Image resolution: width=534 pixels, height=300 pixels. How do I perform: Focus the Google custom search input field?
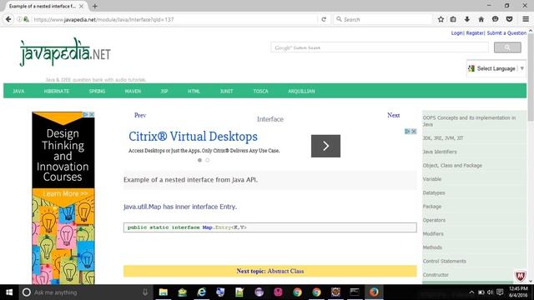tap(380, 47)
